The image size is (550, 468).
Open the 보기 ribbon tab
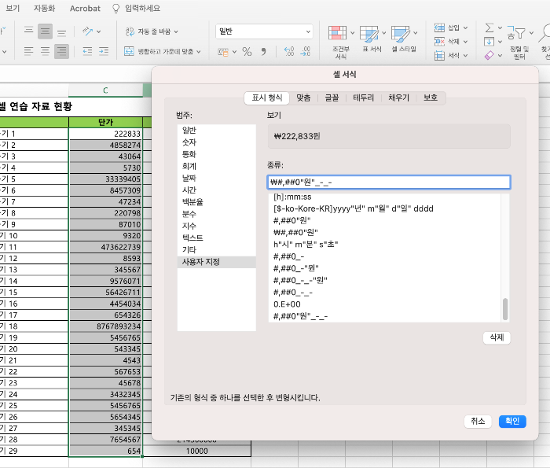(x=13, y=8)
